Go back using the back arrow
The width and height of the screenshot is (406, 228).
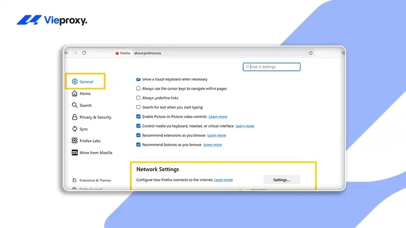click(x=67, y=53)
